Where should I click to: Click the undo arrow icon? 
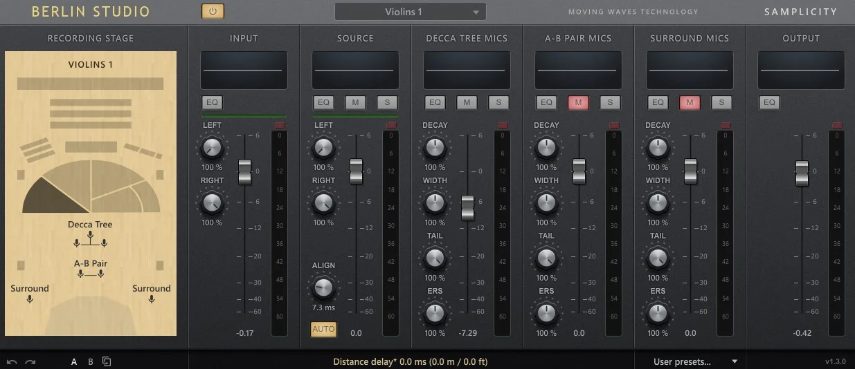tap(11, 361)
